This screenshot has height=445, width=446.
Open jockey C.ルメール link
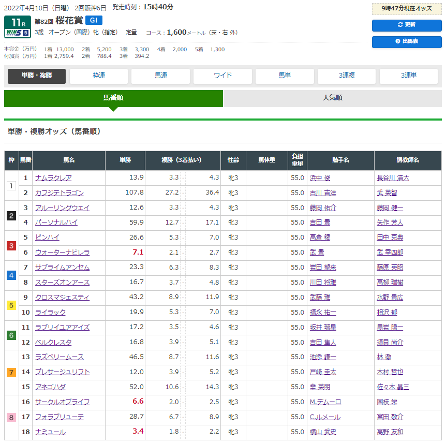pyautogui.click(x=325, y=418)
